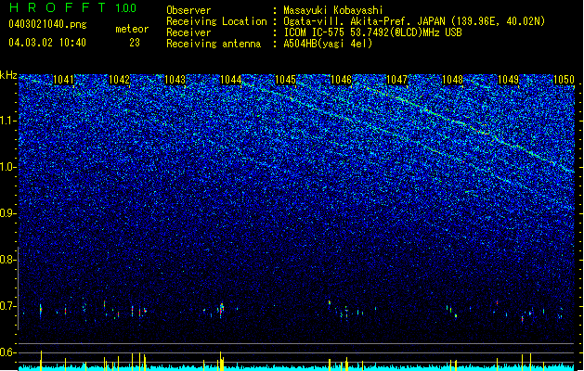
Task: Click the Receiver label
Action: [x=188, y=32]
